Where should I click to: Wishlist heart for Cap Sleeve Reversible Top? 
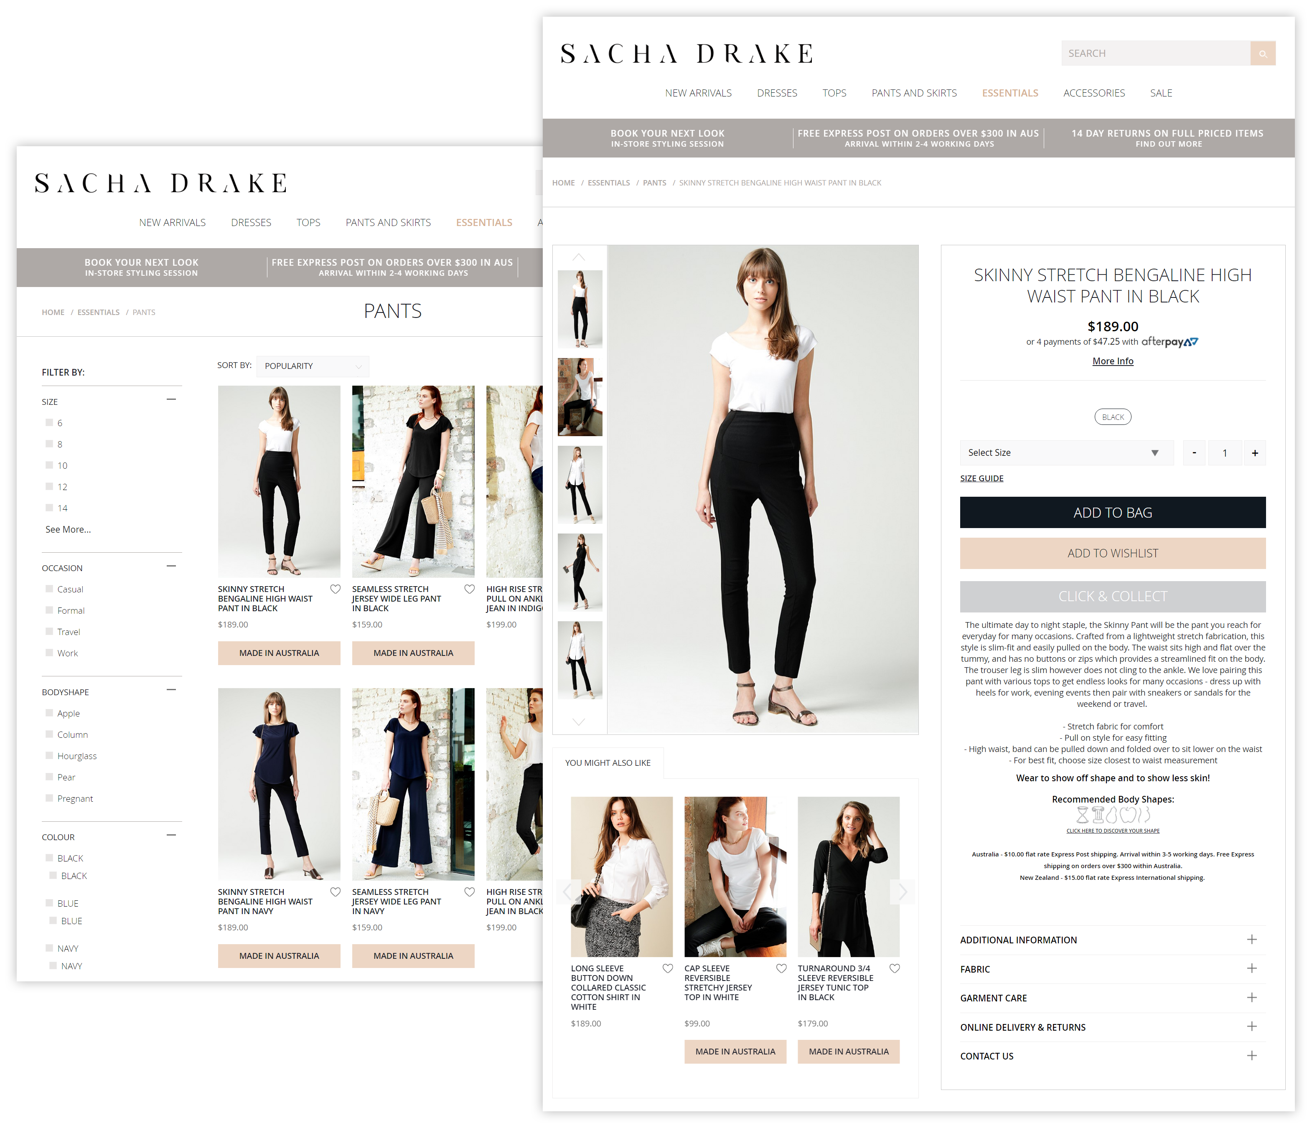click(x=781, y=968)
